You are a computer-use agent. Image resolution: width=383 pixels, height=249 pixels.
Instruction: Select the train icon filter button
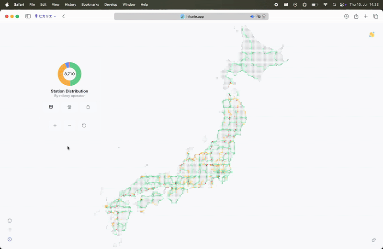click(51, 107)
